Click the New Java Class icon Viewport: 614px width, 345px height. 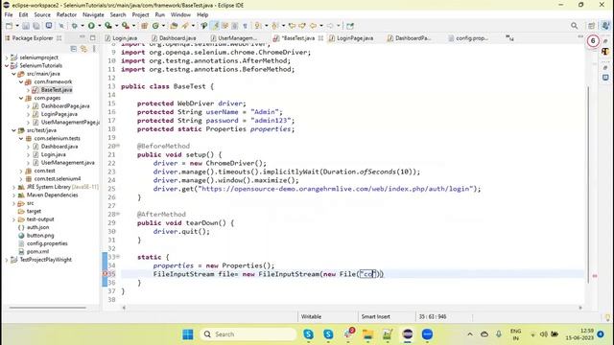tap(155, 26)
